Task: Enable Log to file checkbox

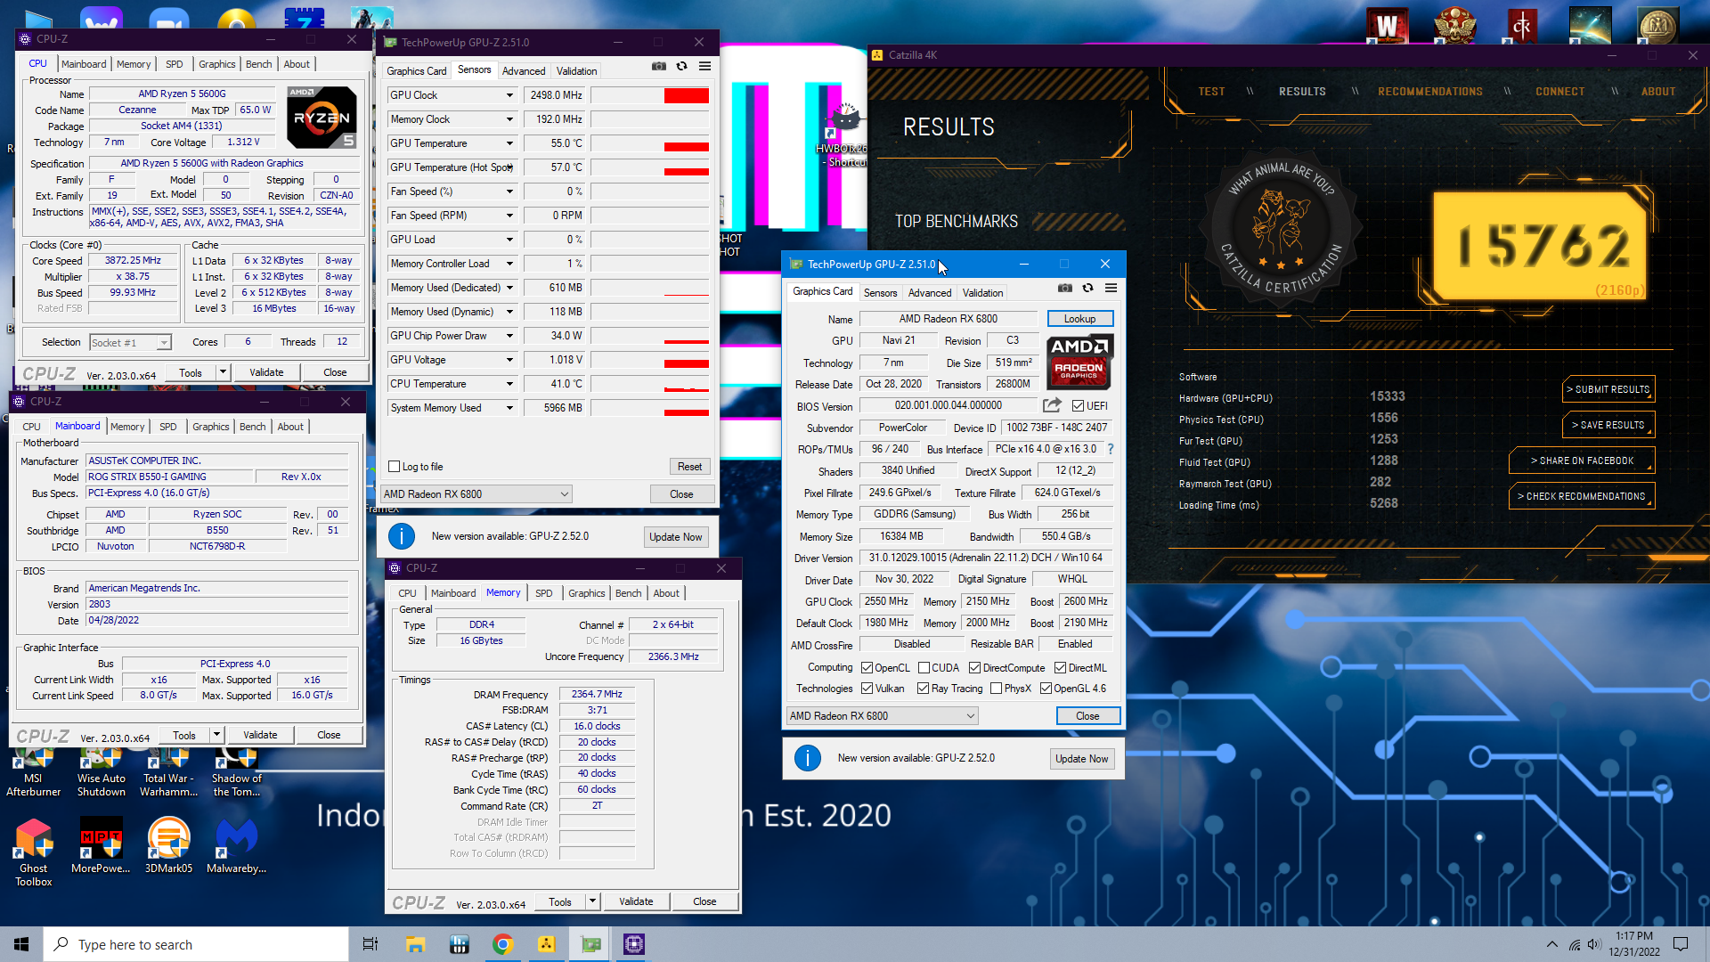Action: [395, 467]
